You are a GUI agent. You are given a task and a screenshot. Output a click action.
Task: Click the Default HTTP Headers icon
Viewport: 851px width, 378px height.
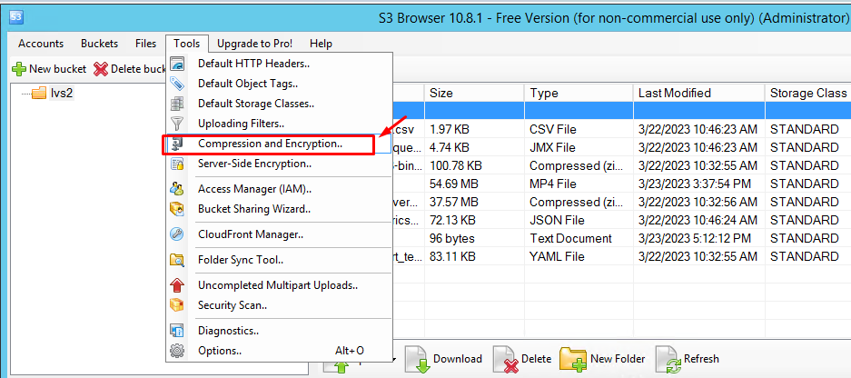pos(177,64)
